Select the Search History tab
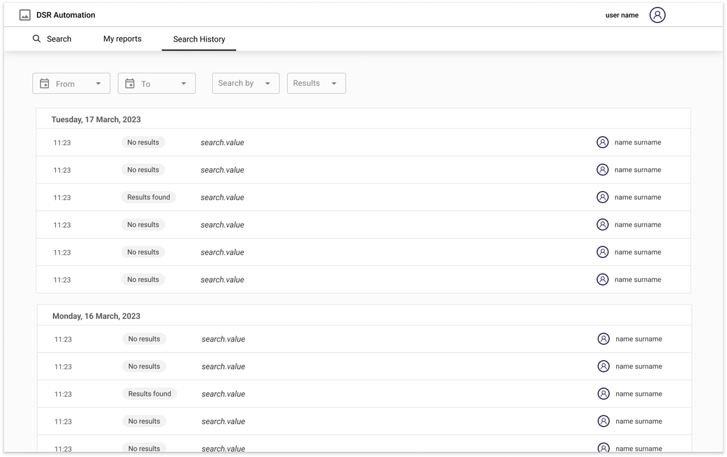The image size is (727, 457). pos(199,39)
